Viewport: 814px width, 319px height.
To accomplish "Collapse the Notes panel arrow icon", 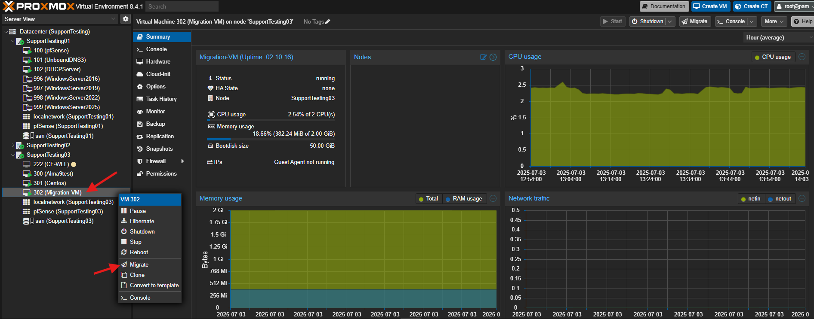I will tap(493, 57).
